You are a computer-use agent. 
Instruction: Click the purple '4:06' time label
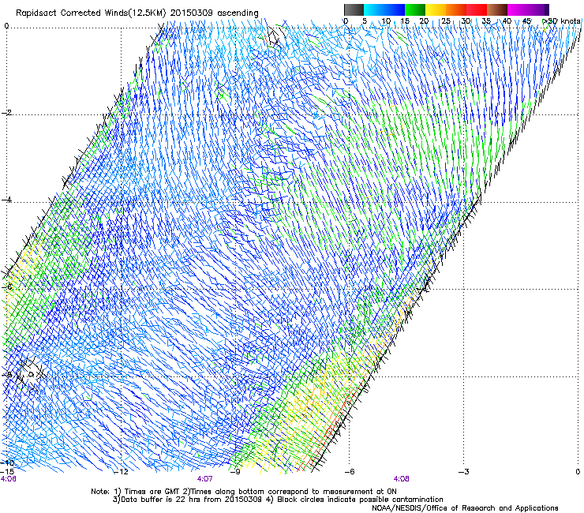(x=9, y=479)
